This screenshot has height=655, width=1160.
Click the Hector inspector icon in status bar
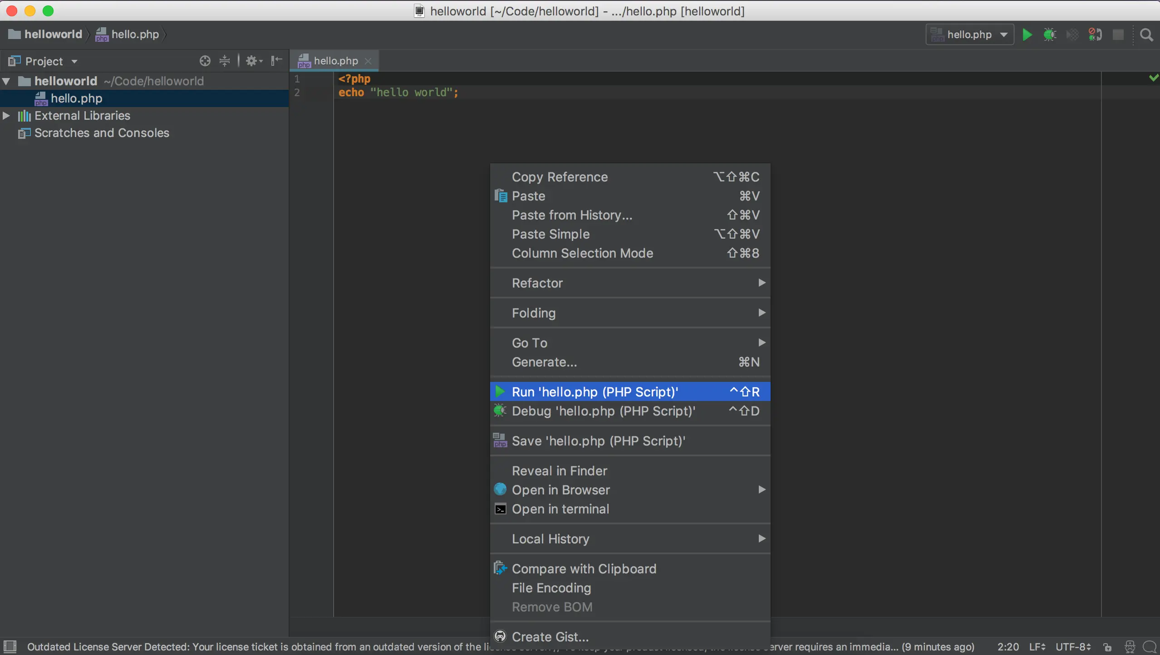[1130, 647]
